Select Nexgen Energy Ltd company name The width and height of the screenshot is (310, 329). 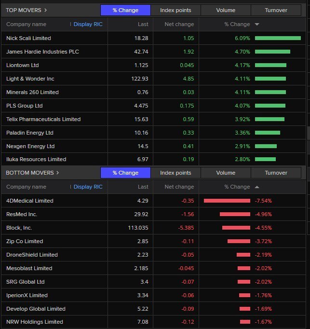pyautogui.click(x=30, y=146)
